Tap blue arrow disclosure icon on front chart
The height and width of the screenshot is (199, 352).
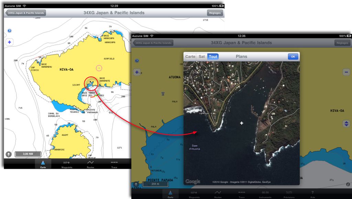click(137, 61)
